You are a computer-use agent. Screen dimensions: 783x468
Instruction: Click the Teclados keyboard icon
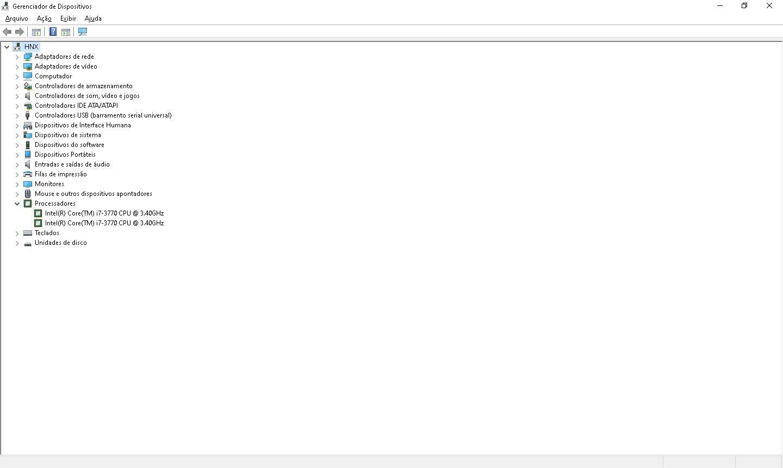tap(28, 233)
